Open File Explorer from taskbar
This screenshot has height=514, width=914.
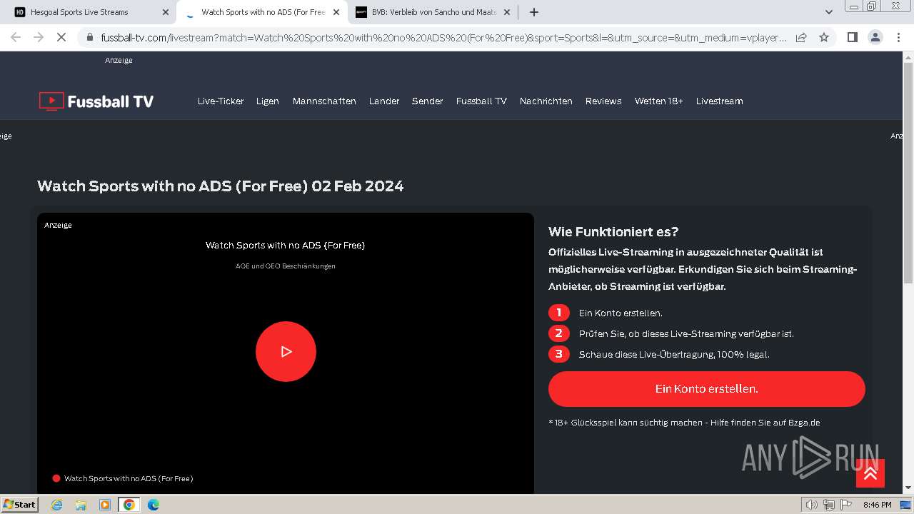click(81, 505)
